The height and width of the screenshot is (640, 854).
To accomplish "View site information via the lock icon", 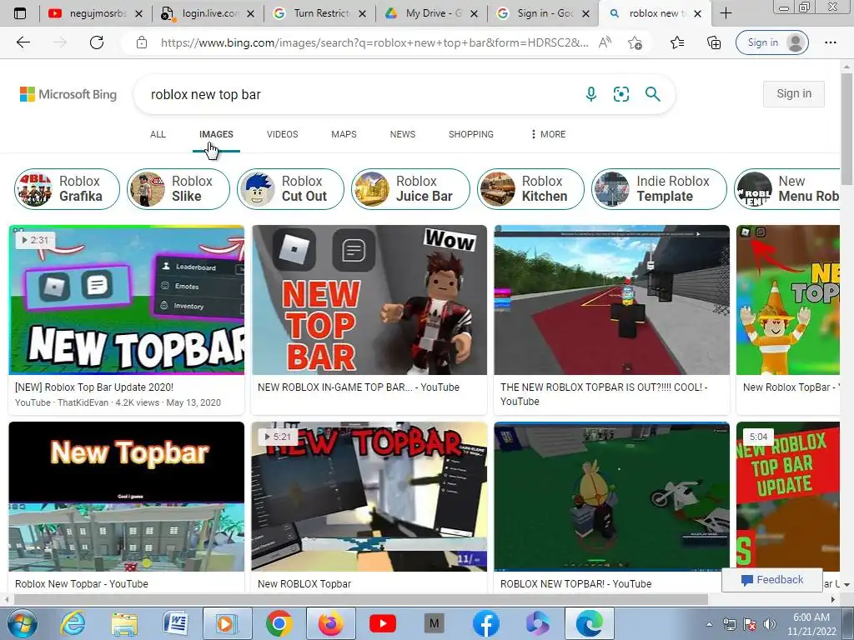I will 142,42.
